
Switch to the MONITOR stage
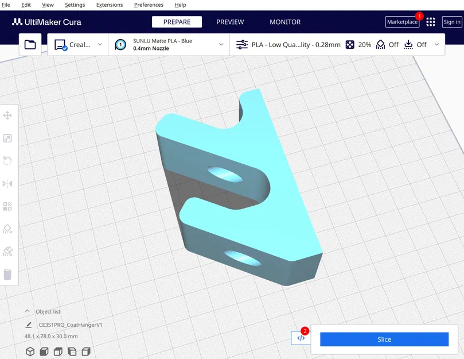tap(285, 22)
